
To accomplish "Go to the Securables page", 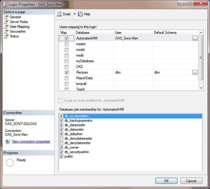I will click(x=17, y=32).
